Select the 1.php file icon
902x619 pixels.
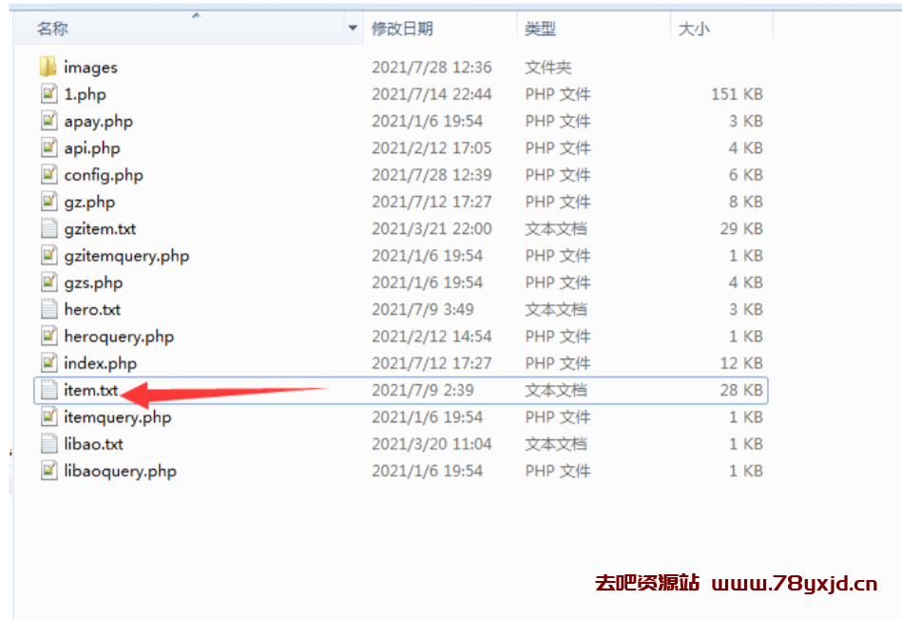click(x=48, y=94)
